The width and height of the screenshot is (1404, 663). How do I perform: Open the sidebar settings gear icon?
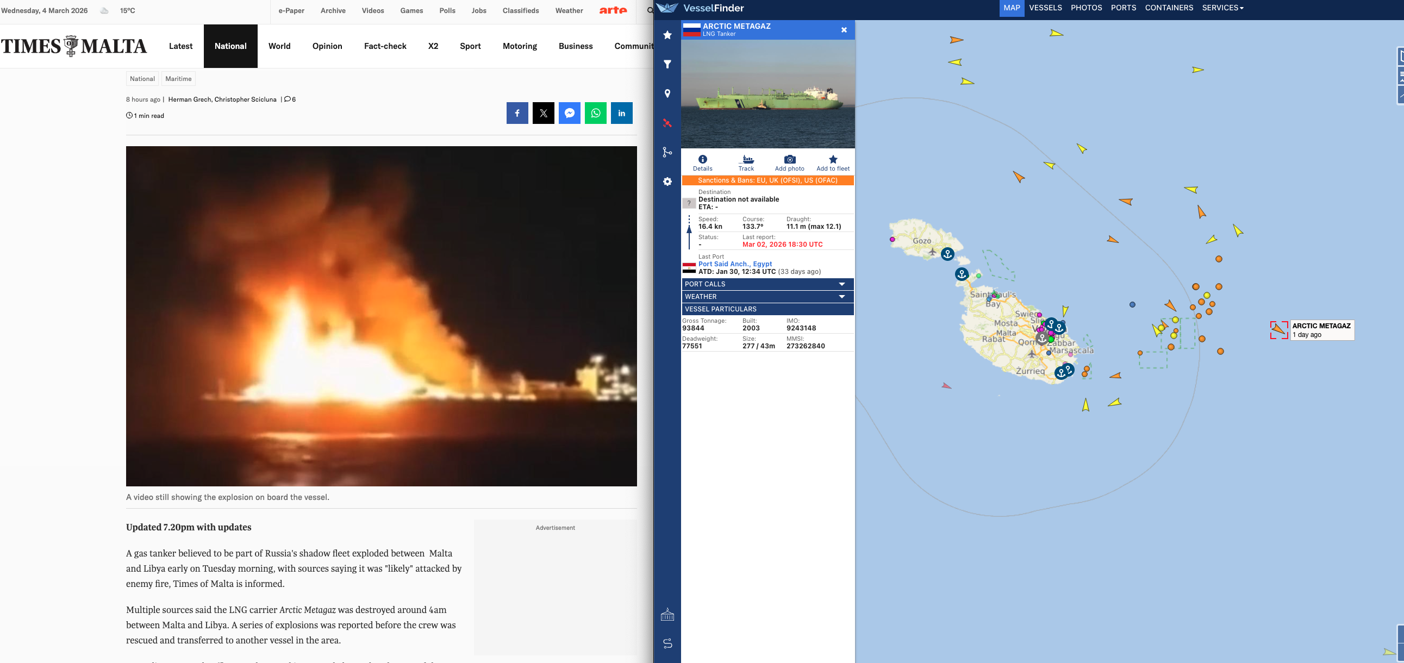(x=667, y=182)
